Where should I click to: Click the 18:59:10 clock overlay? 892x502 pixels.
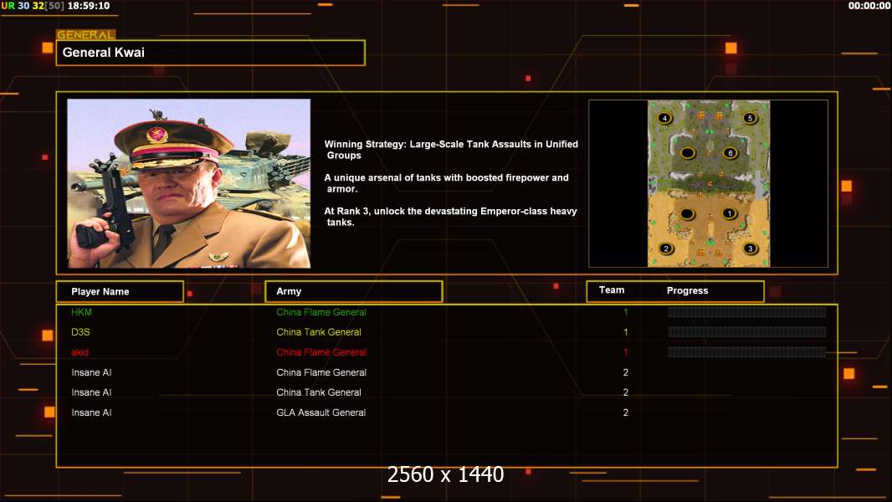pyautogui.click(x=89, y=6)
